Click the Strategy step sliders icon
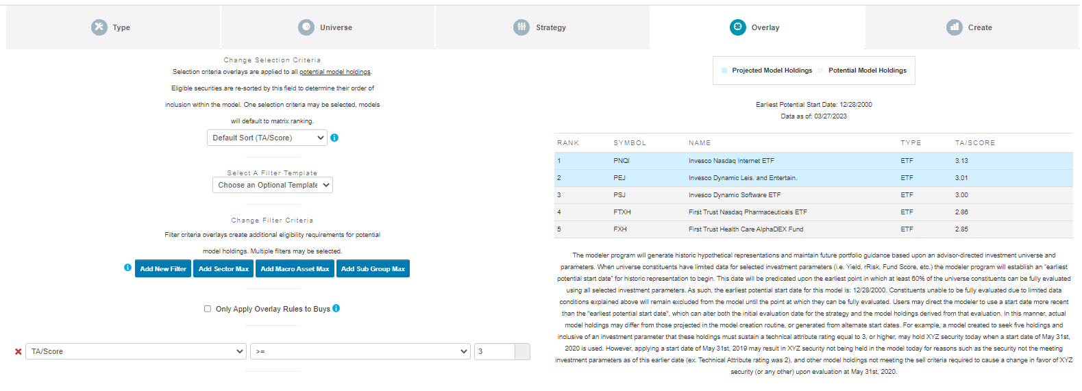Viewport: 1082px width, 391px height. [521, 27]
